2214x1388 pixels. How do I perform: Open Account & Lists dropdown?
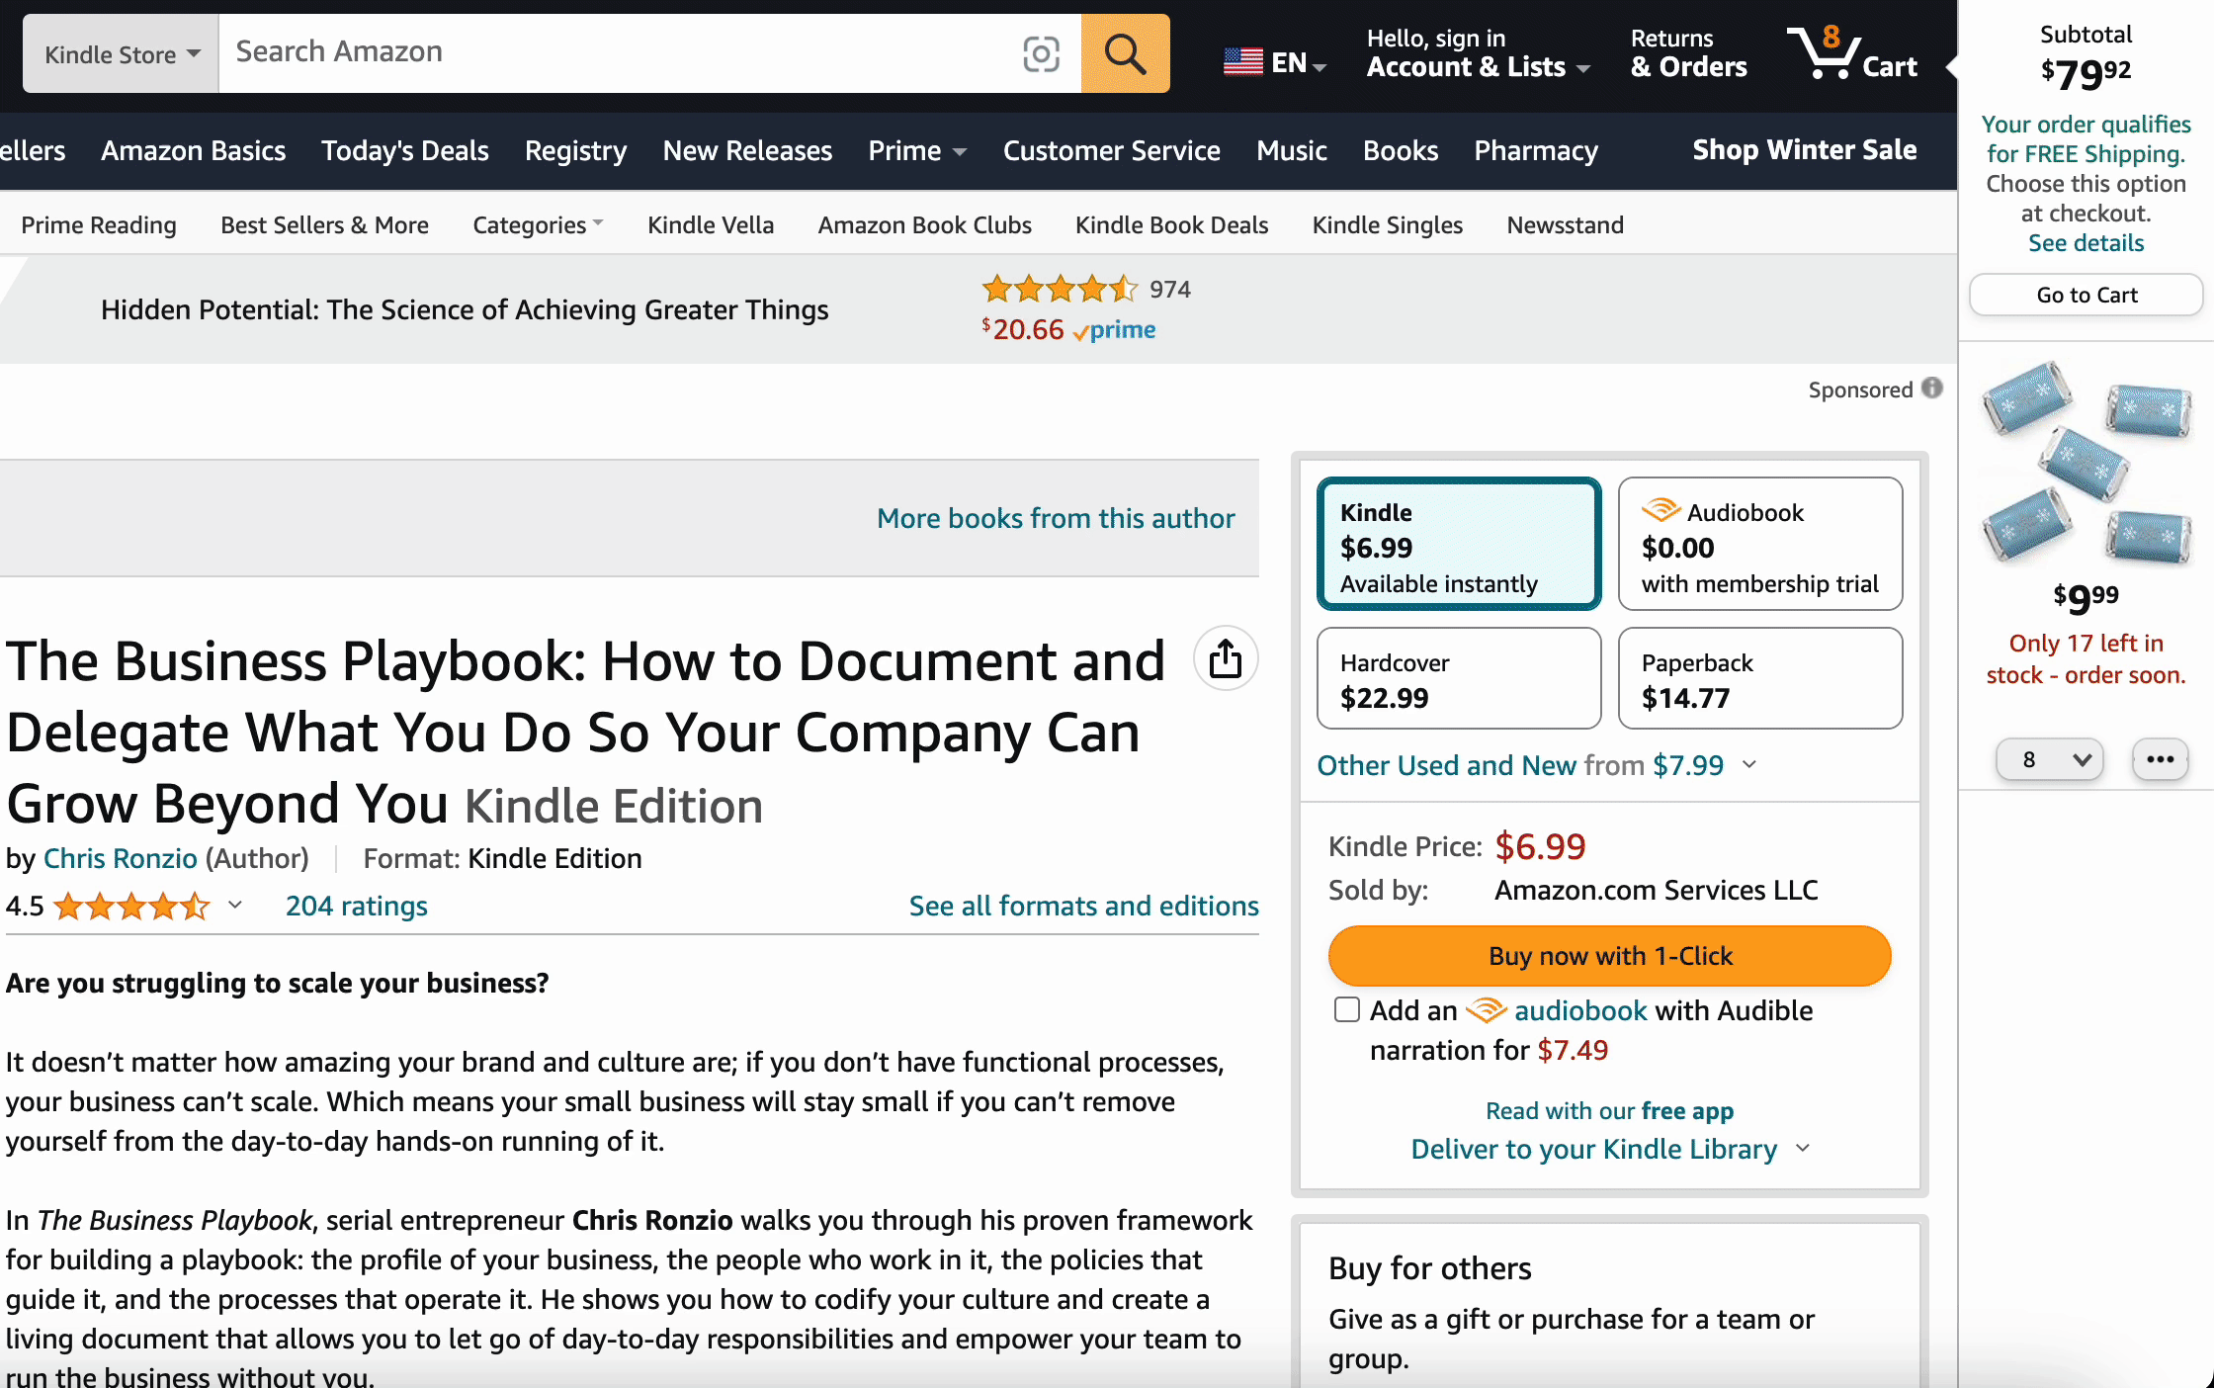click(x=1479, y=53)
